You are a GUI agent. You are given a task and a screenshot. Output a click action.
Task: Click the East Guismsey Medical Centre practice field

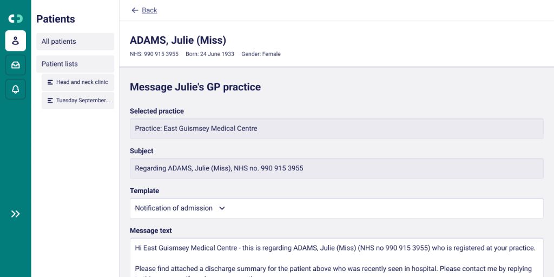[x=336, y=129]
